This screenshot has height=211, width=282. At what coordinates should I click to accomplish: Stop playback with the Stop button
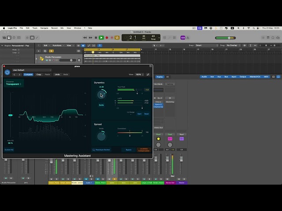pyautogui.click(x=96, y=38)
